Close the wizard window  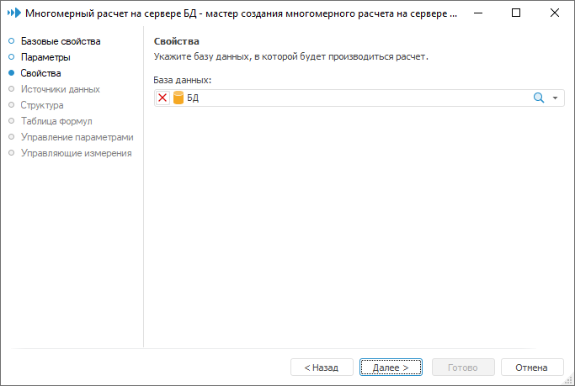[554, 13]
